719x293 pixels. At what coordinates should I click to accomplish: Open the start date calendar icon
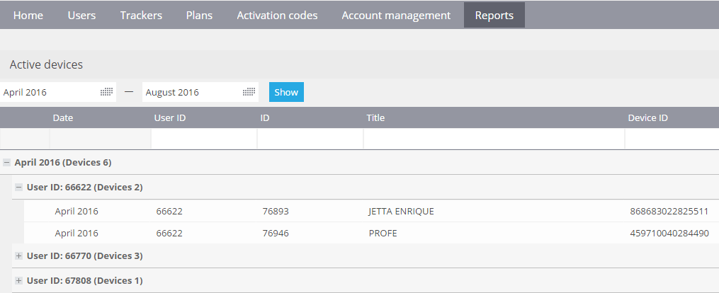[106, 92]
